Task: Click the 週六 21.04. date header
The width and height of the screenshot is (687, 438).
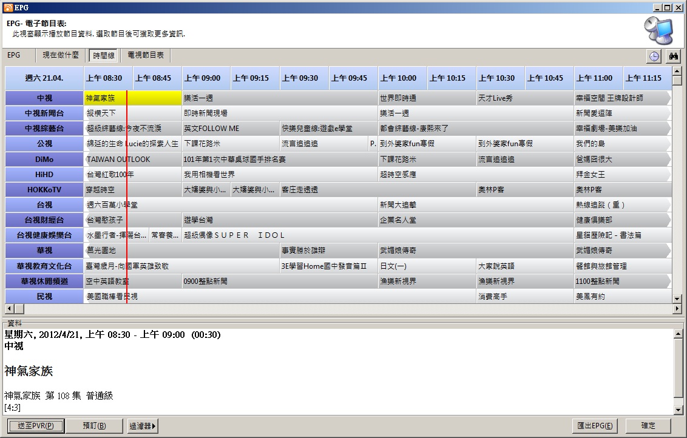Action: click(44, 78)
